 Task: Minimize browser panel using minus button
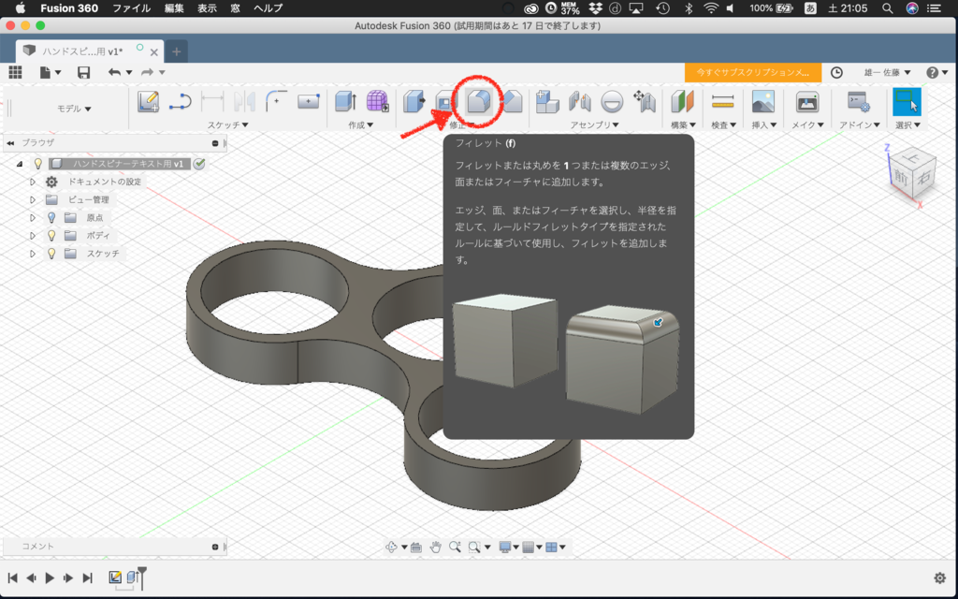215,143
